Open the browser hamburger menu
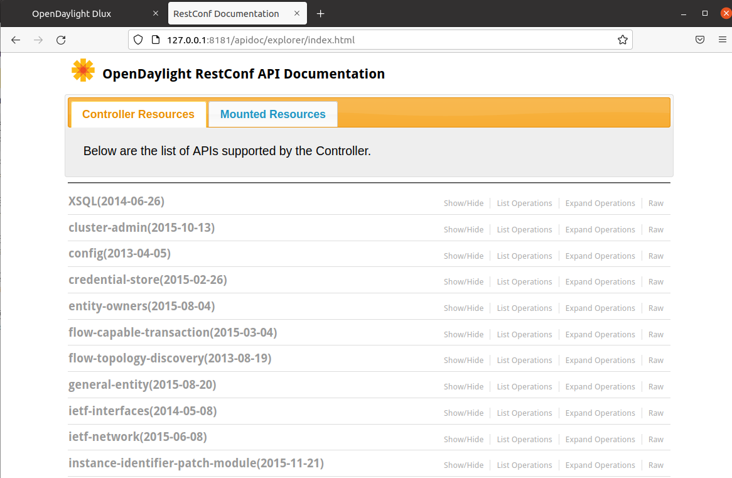Viewport: 732px width, 478px height. click(x=723, y=40)
